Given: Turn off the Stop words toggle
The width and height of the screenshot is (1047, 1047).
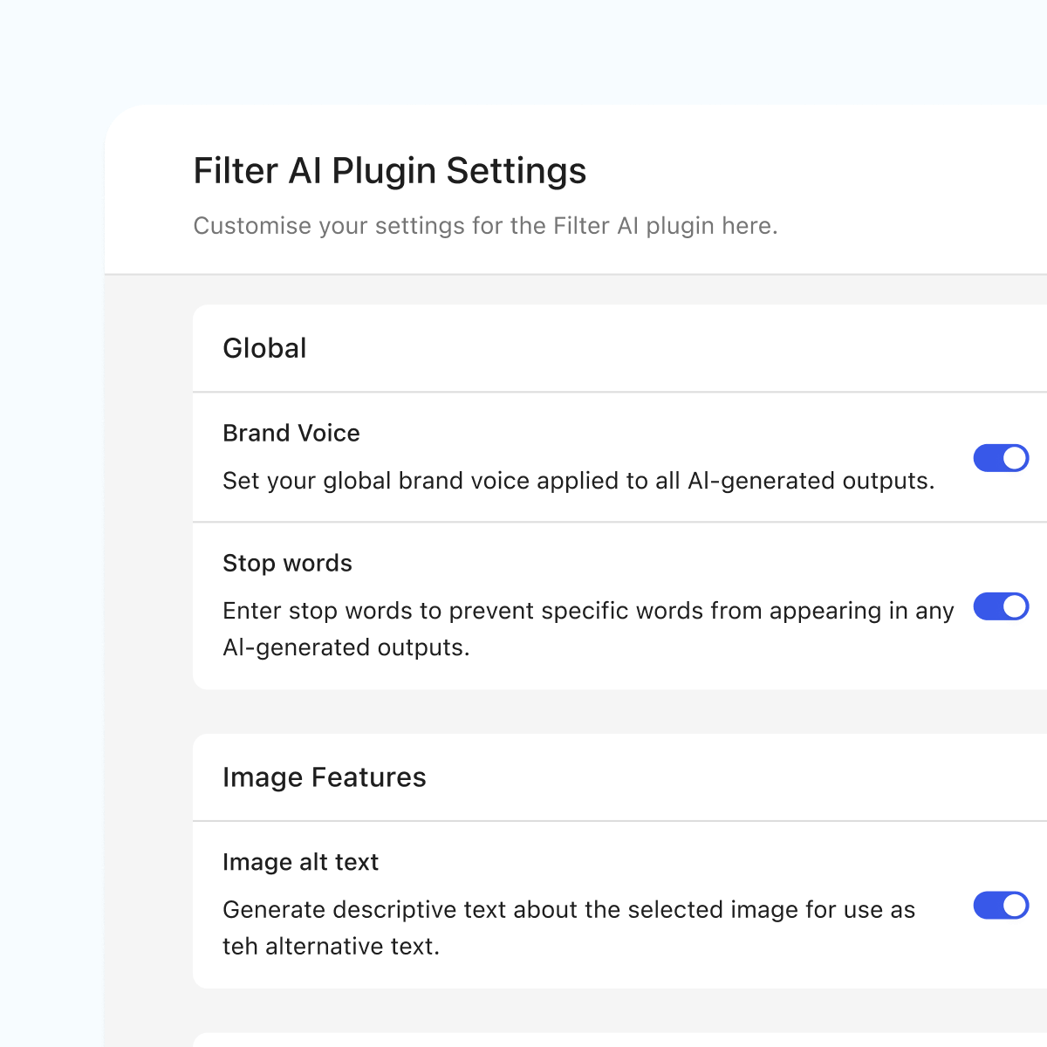Looking at the screenshot, I should pos(1001,606).
